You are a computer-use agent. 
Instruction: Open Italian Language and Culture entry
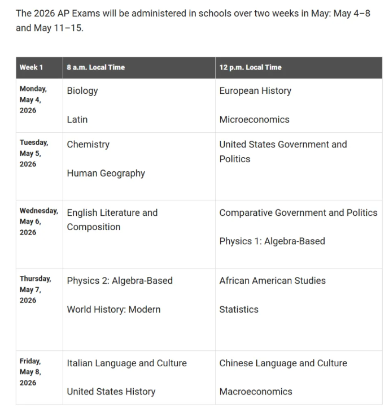click(x=126, y=363)
